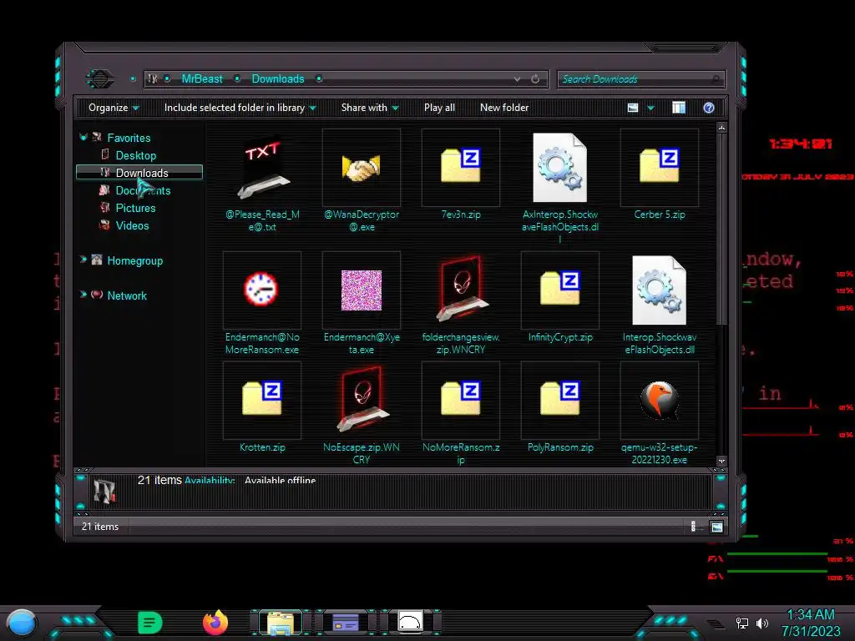This screenshot has height=641, width=855.
Task: Select the @WanaDecryptor@.exe handshake icon
Action: point(361,167)
